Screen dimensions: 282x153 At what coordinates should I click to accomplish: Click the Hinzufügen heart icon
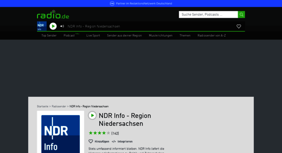pos(91,141)
